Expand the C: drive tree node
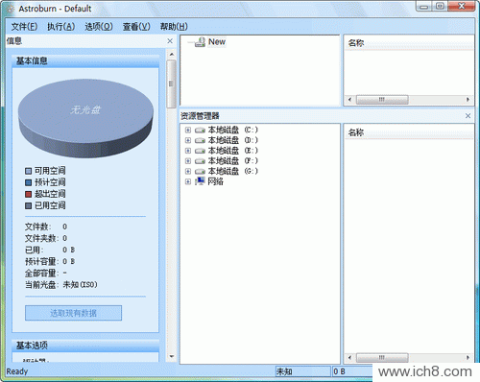The height and width of the screenshot is (382, 480). [x=188, y=131]
